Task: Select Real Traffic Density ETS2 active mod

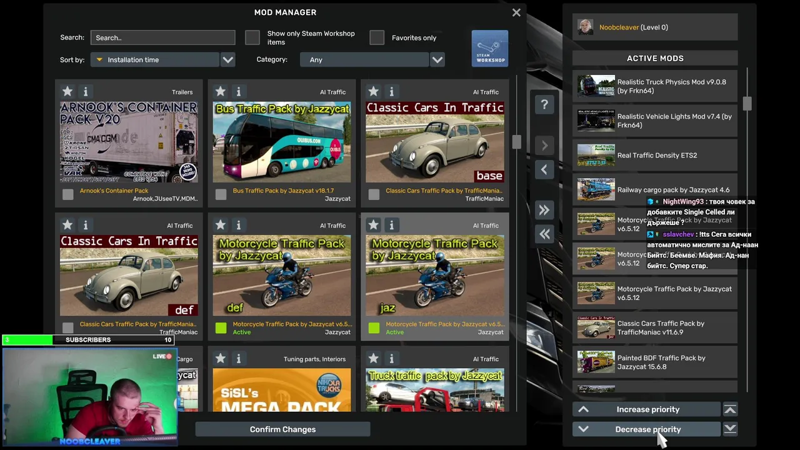Action: (655, 155)
